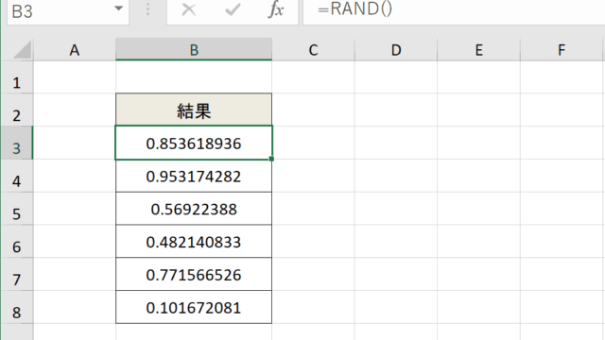Image resolution: width=605 pixels, height=340 pixels.
Task: Select the column B header
Action: [194, 49]
